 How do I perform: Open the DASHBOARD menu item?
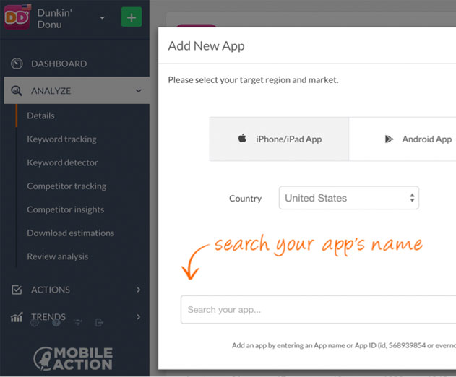pyautogui.click(x=59, y=64)
